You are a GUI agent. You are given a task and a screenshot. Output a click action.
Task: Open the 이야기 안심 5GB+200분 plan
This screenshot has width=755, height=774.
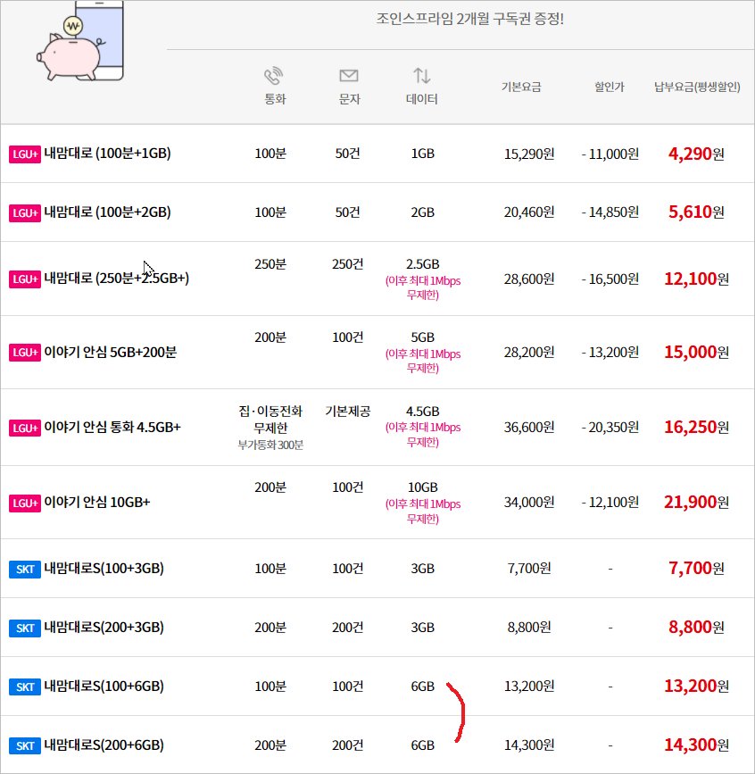pos(110,352)
